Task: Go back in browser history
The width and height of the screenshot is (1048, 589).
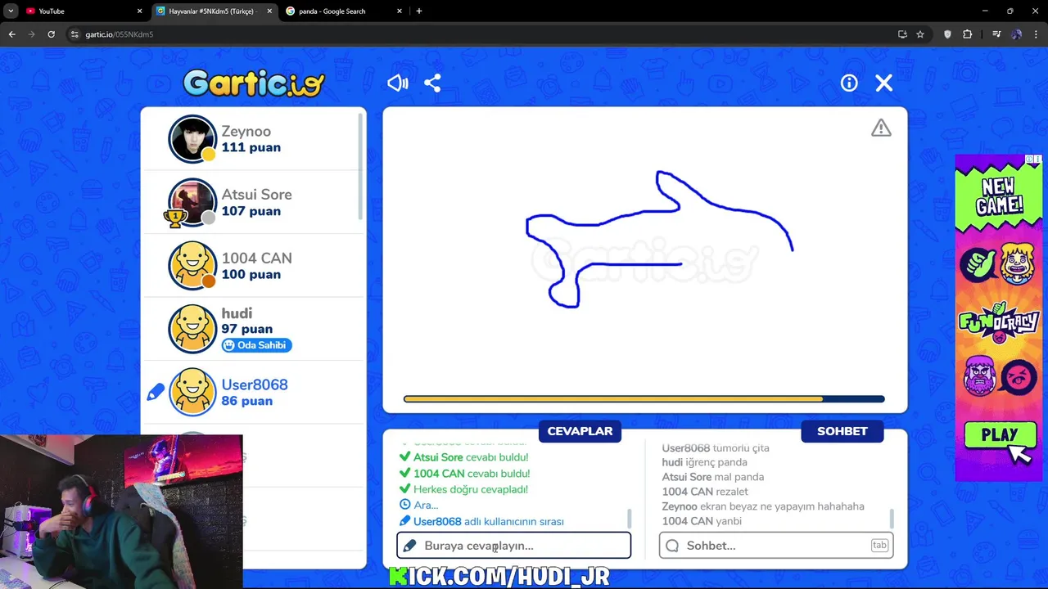Action: click(x=11, y=34)
